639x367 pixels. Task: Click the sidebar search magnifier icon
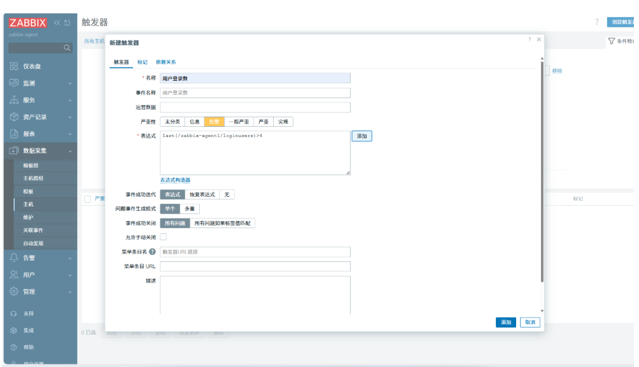point(67,48)
